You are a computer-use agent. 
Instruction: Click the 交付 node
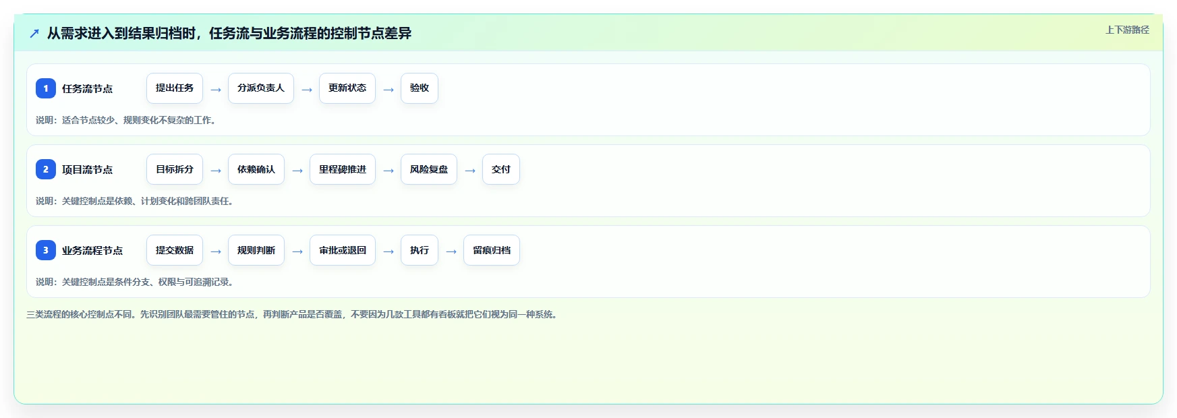tap(501, 169)
